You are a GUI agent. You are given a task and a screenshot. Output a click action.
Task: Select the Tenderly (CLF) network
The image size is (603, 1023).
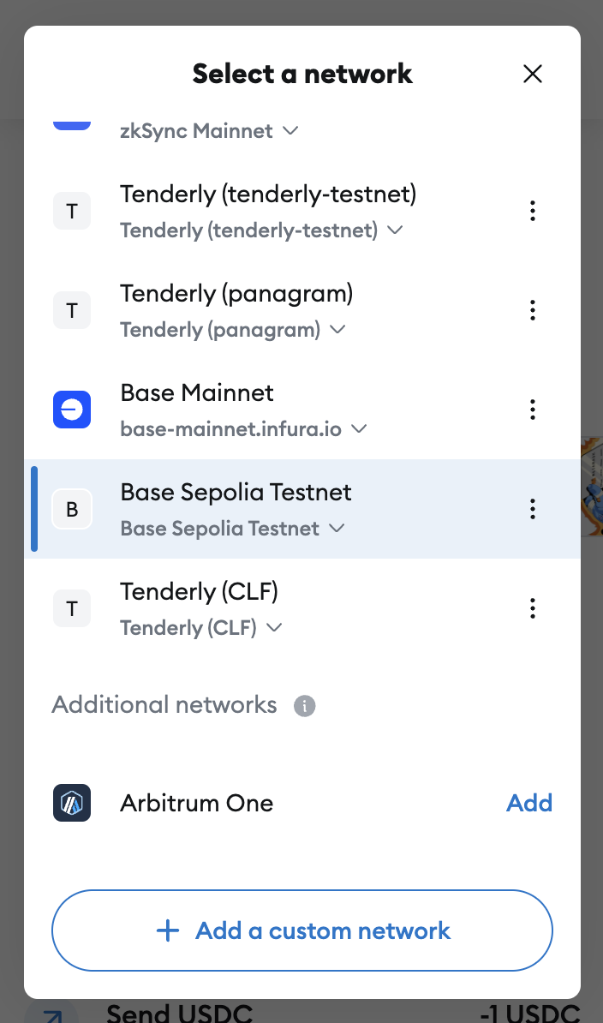(199, 592)
